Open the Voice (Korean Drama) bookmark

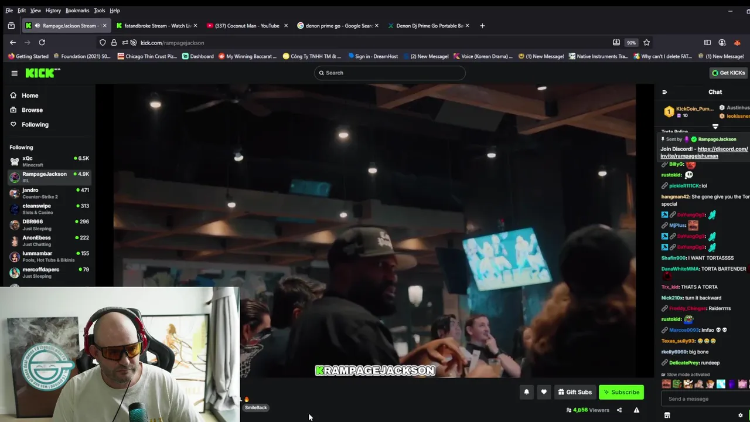482,56
